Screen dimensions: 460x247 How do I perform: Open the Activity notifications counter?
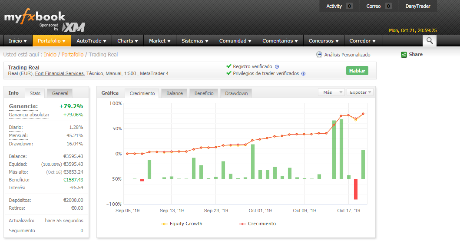349,6
